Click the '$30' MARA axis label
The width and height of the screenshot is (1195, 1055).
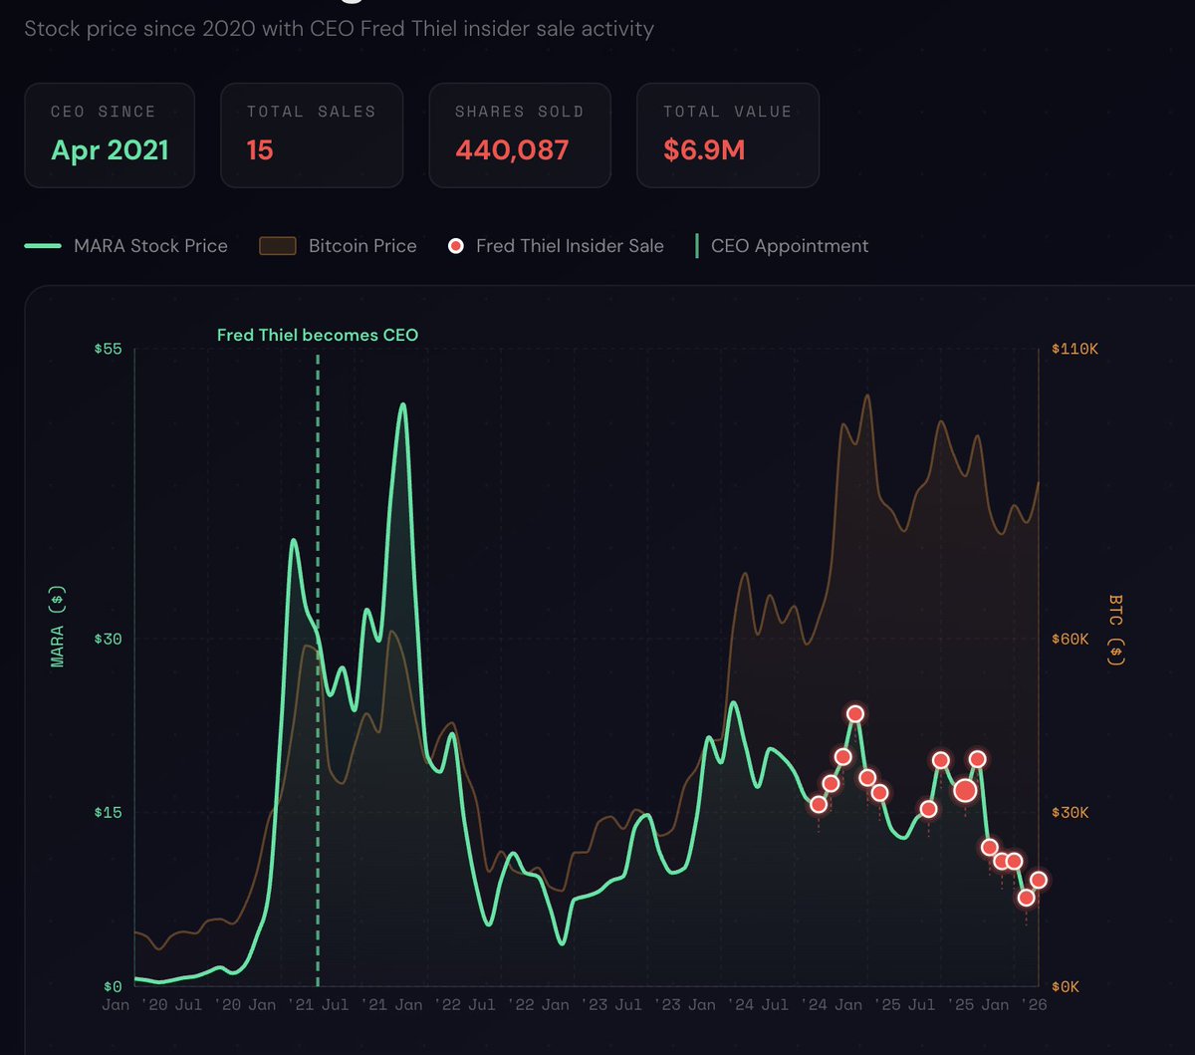coord(107,640)
